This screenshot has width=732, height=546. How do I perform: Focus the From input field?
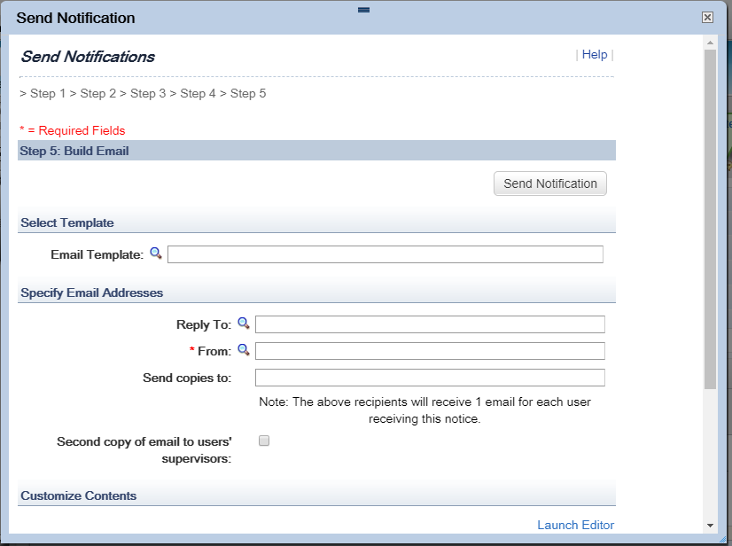coord(430,351)
